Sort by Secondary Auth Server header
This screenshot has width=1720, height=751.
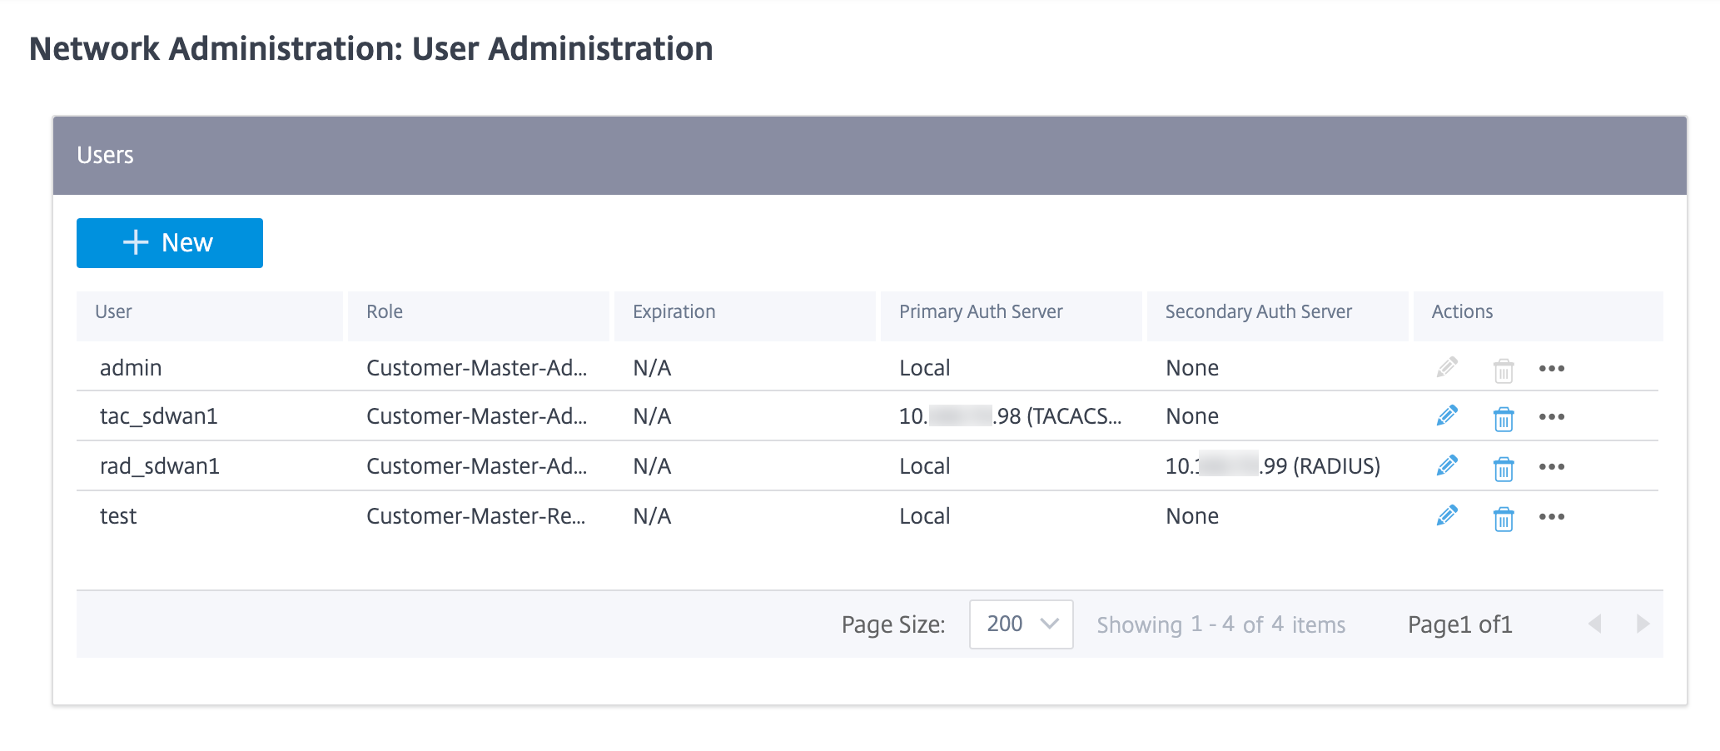click(x=1278, y=316)
